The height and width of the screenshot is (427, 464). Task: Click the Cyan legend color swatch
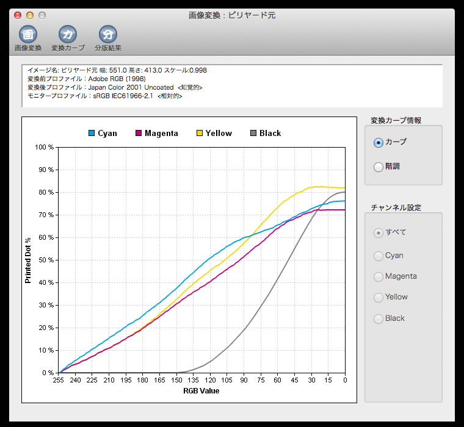pos(92,133)
